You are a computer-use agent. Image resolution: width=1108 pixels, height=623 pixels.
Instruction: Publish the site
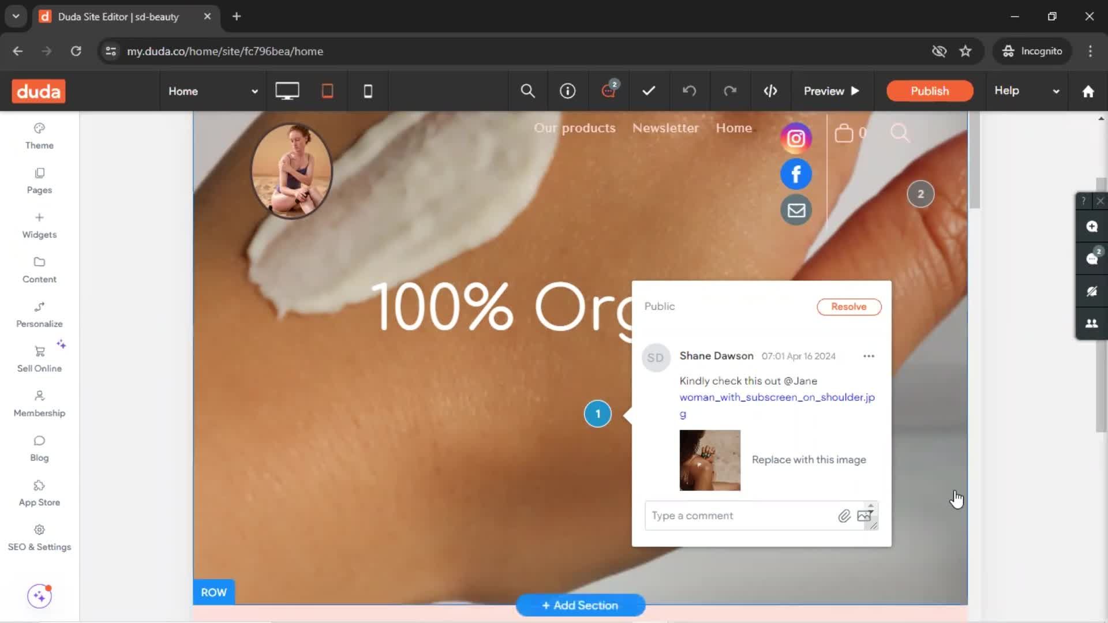(930, 91)
